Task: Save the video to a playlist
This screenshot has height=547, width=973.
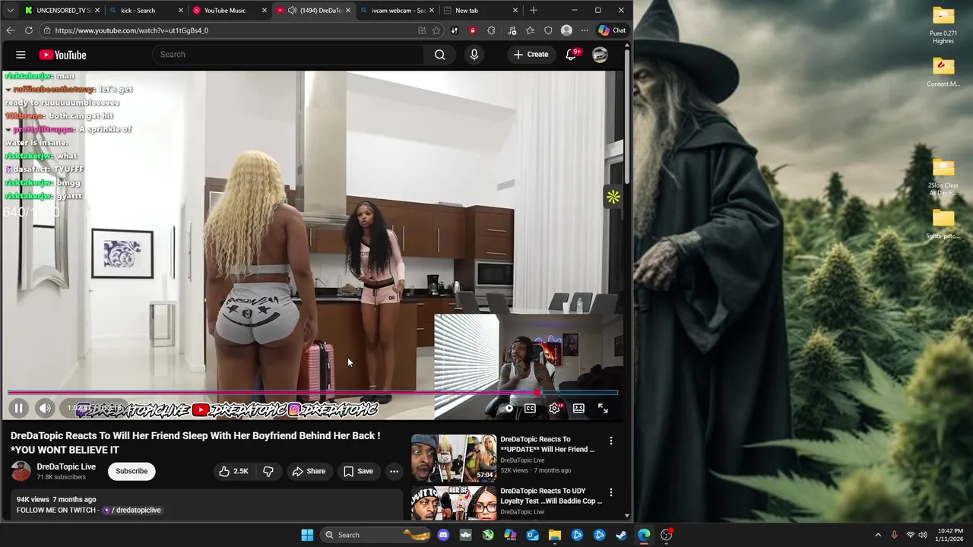Action: coord(358,471)
